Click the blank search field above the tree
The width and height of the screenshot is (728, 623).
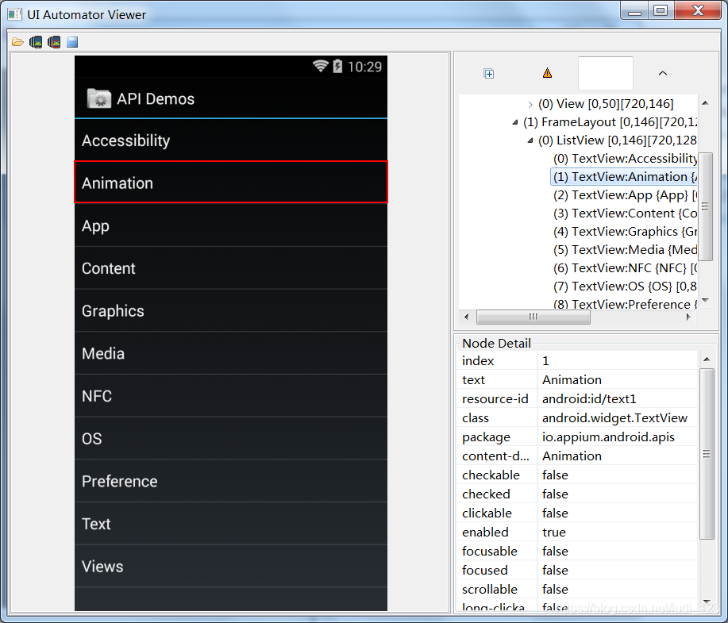pos(606,73)
